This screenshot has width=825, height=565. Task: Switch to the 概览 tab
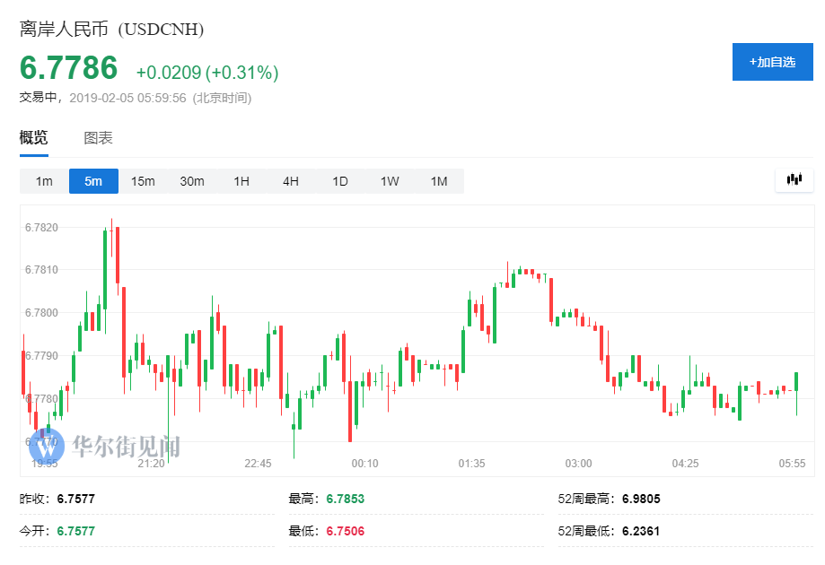tap(34, 138)
